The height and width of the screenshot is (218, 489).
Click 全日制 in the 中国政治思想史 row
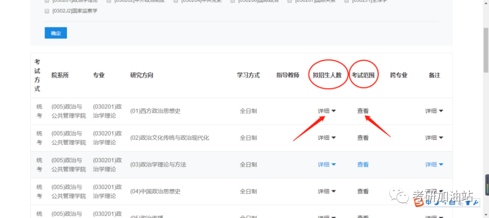tap(248, 192)
